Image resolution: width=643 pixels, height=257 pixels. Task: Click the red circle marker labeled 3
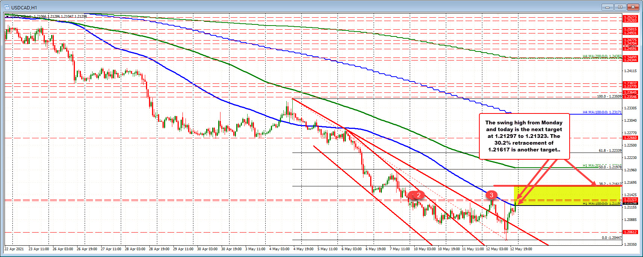491,195
